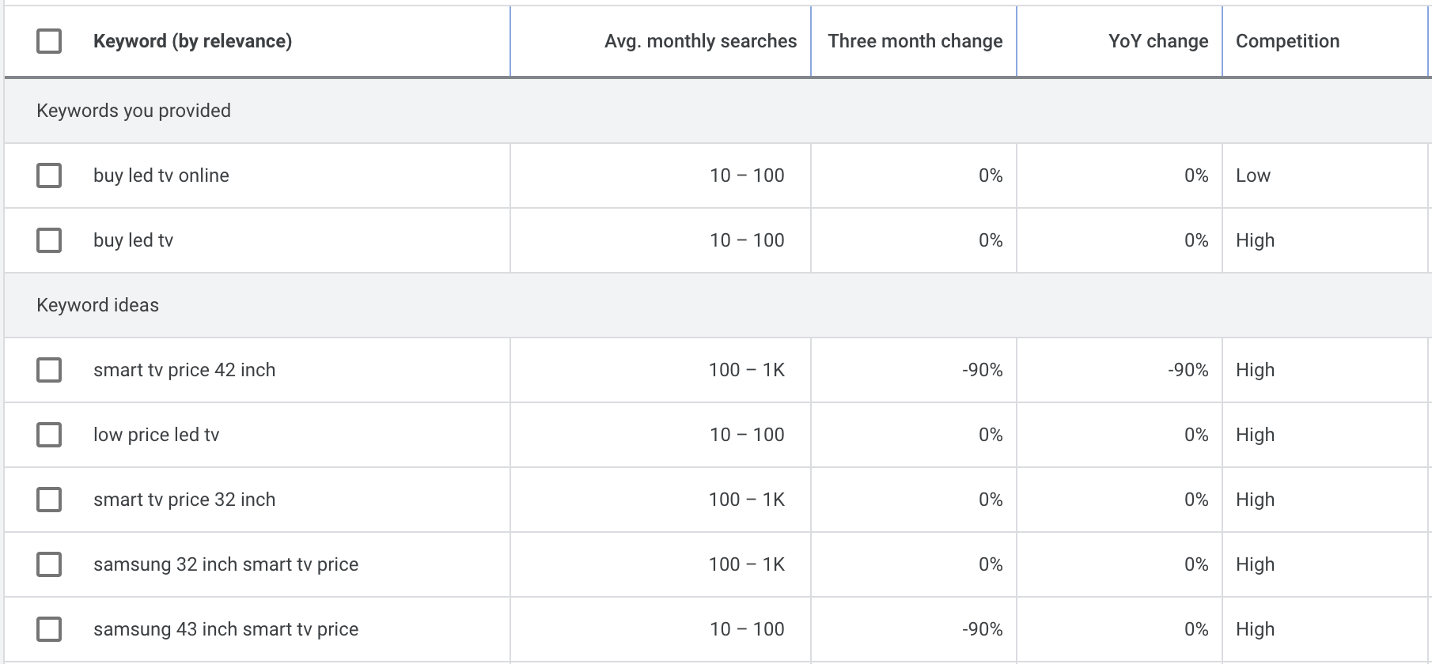
Task: Click '0%' YoY change for 'samsung 43 inch smart tv price'
Action: pos(1196,629)
